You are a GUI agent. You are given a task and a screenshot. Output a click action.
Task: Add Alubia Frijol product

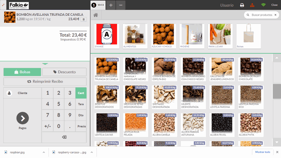tap(222, 125)
